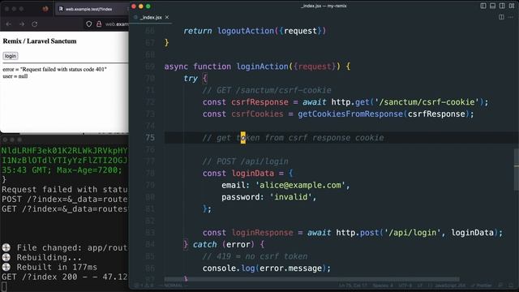This screenshot has height=292, width=519.
Task: Change end of line sequence LF
Action: coord(420,286)
